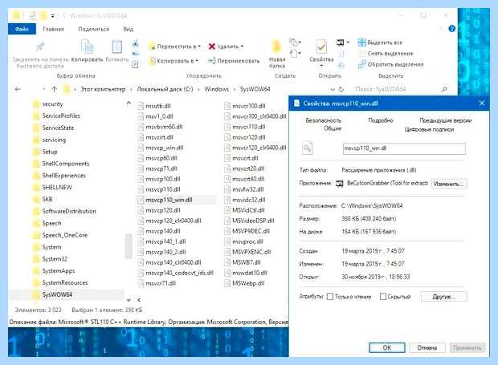Select the ShellExperiences folder
This screenshot has height=365, width=498.
pyautogui.click(x=63, y=176)
